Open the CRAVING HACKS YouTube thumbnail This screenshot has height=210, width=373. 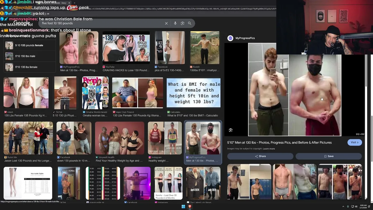coord(126,48)
